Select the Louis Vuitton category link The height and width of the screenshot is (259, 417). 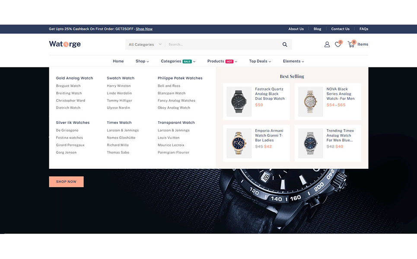click(169, 138)
